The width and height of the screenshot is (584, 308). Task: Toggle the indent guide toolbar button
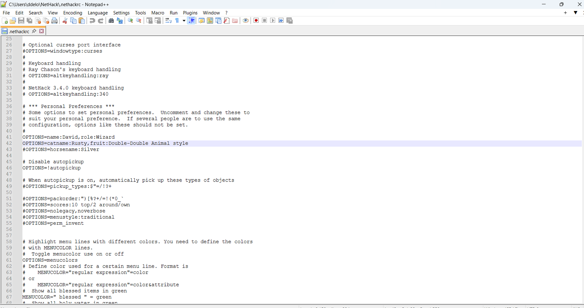click(x=191, y=21)
